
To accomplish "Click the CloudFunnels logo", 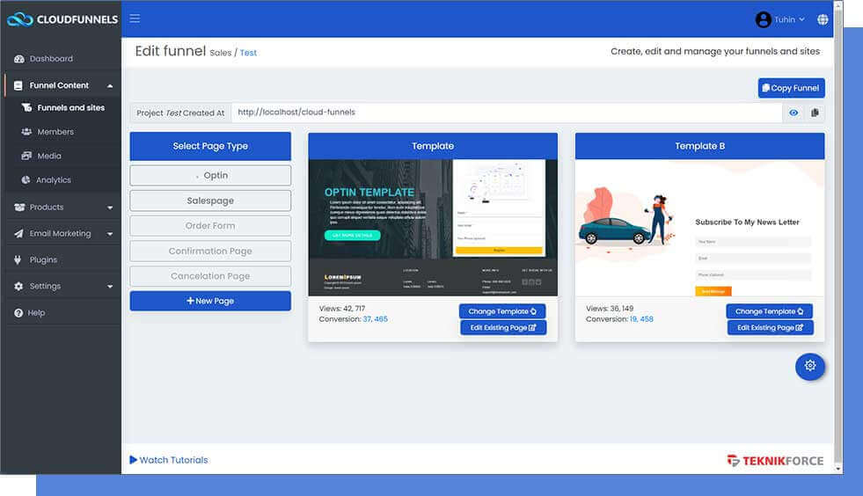I will (62, 19).
